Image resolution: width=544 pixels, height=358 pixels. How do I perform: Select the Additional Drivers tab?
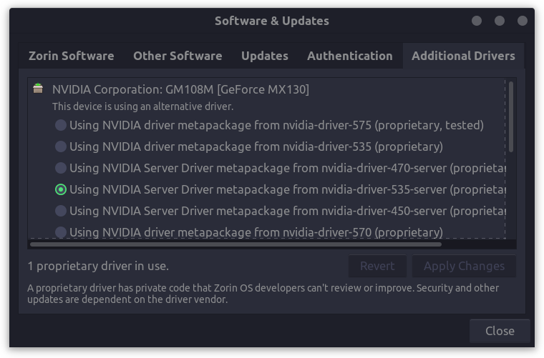[x=463, y=56]
